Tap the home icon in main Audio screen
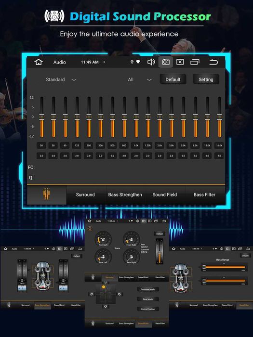This screenshot has width=253, height=337. [39, 62]
